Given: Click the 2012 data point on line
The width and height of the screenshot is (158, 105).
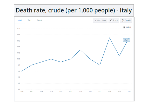Looking at the screenshot, I should [80, 50].
